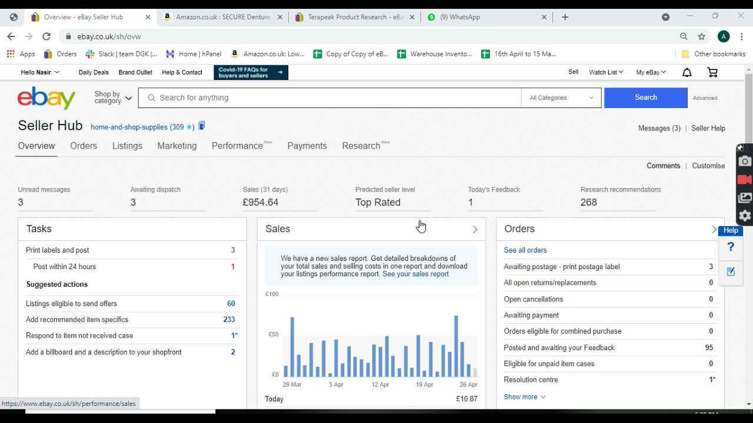Screen dimensions: 753x423
Task: Click the red video record icon
Action: coord(745,180)
